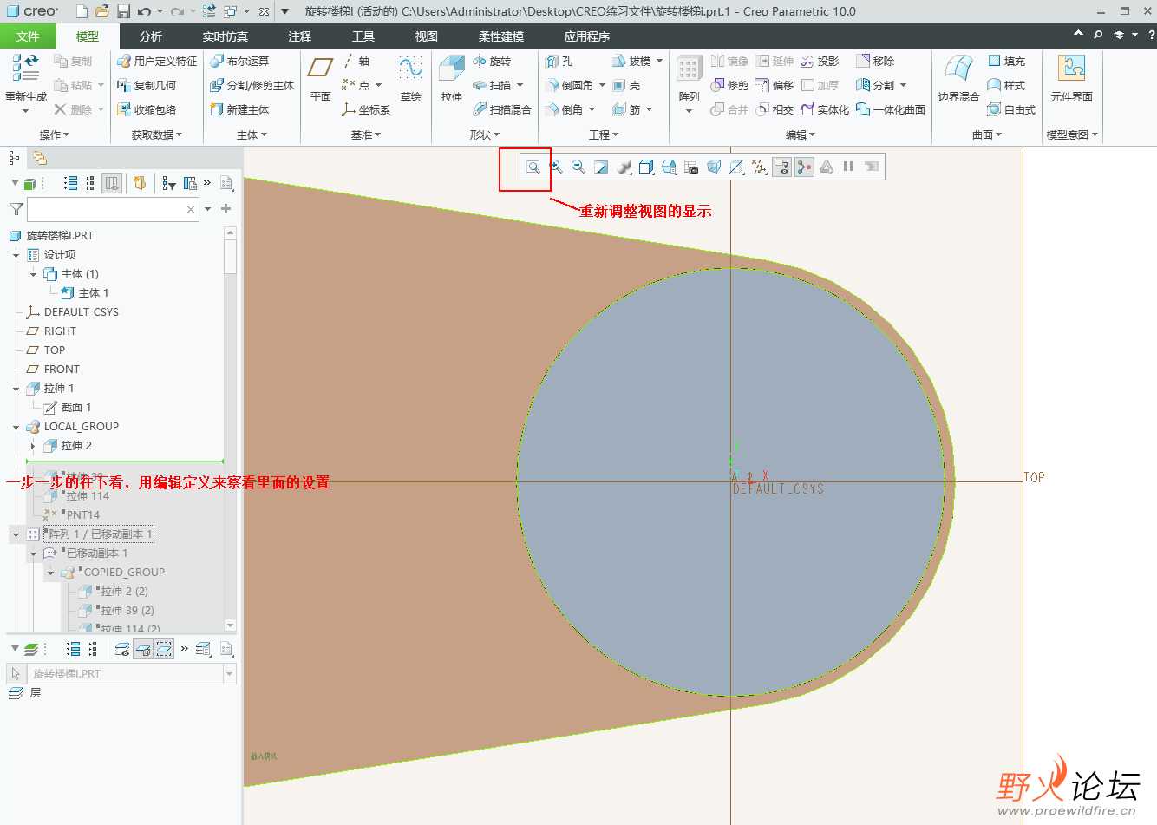Click the Solidify (实体化) tool
Screen dimensions: 1157x825
click(825, 110)
